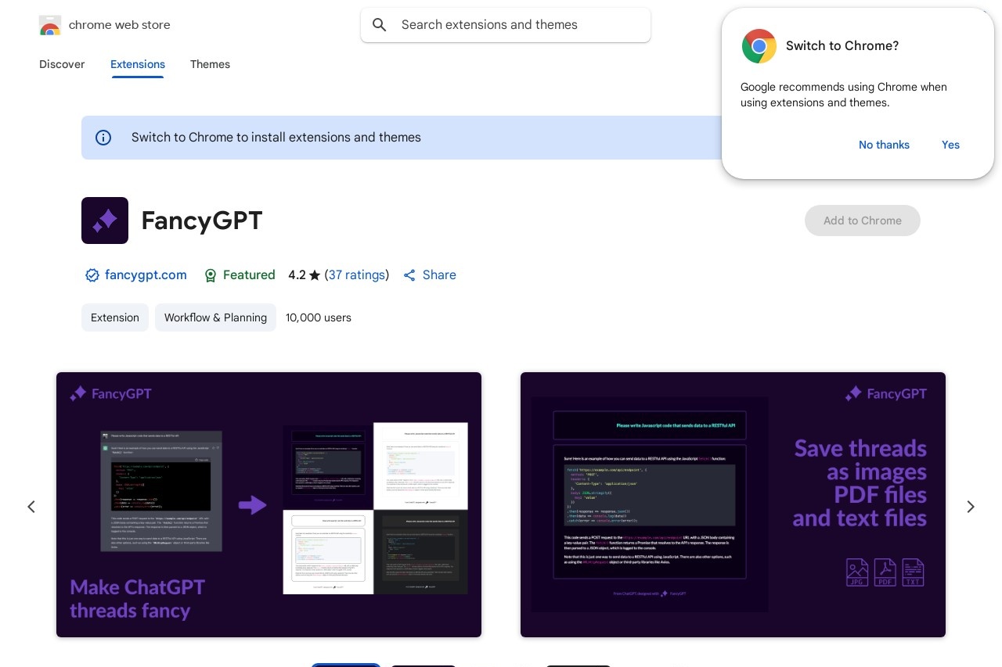
Task: Click the rating star icon
Action: coord(315,275)
